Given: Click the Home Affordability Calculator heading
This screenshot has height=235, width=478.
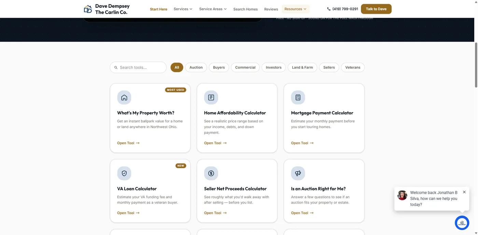Looking at the screenshot, I should point(235,113).
